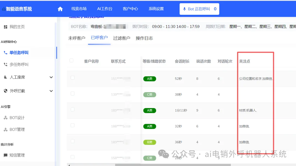
Task: Open 我的主页 in sidebar
Action: (17, 27)
